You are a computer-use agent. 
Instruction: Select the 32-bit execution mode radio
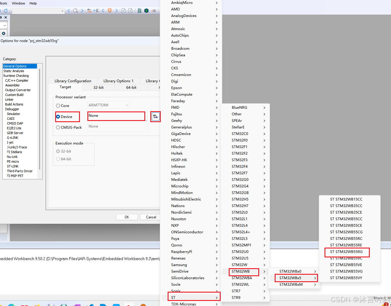click(58, 151)
